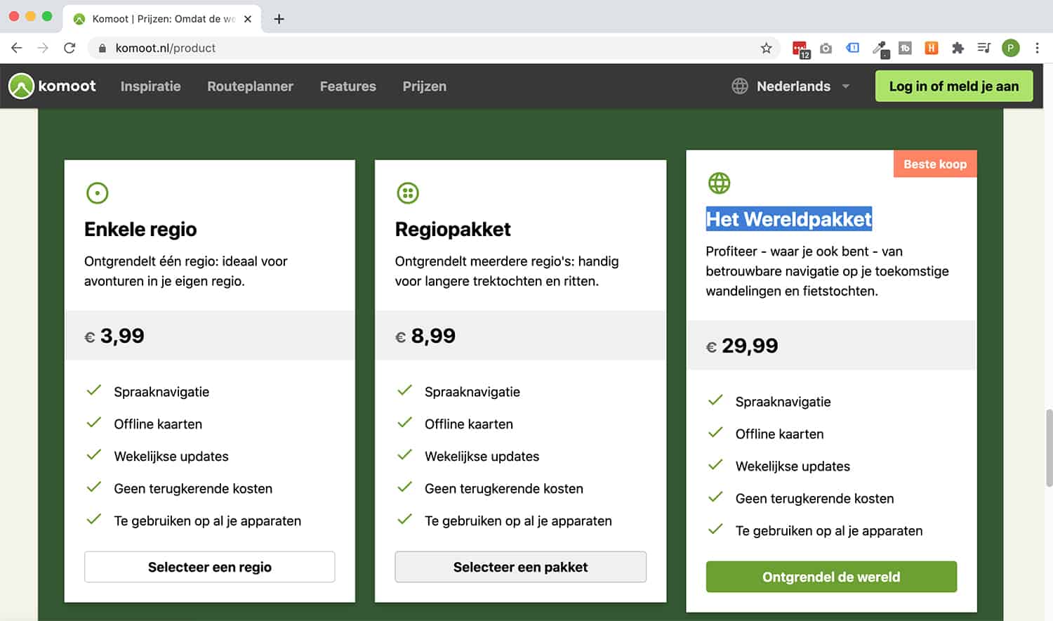Click Spraaknavigatie text in Regiopakket

pyautogui.click(x=472, y=392)
